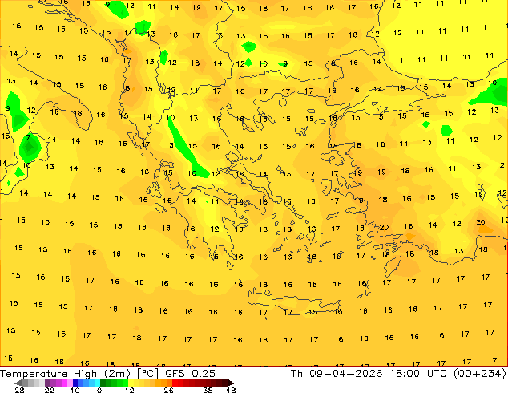The image size is (508, 393).
Task: Click the date '09-04-2026' in the footer
Action: pos(346,374)
